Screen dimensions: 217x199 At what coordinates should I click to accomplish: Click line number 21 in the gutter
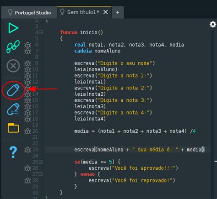(x=35, y=137)
